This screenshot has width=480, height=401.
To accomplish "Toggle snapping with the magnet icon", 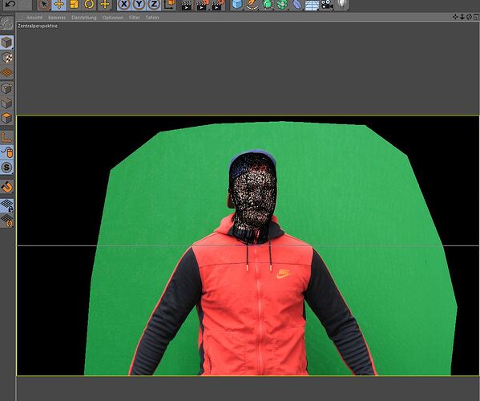I will click(x=6, y=187).
